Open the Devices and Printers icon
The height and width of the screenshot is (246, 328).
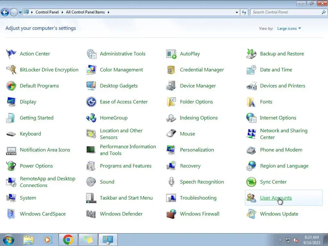[x=251, y=86]
